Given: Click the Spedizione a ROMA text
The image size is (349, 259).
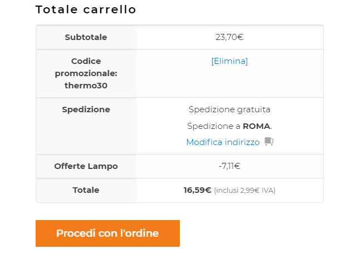Looking at the screenshot, I should tap(229, 126).
